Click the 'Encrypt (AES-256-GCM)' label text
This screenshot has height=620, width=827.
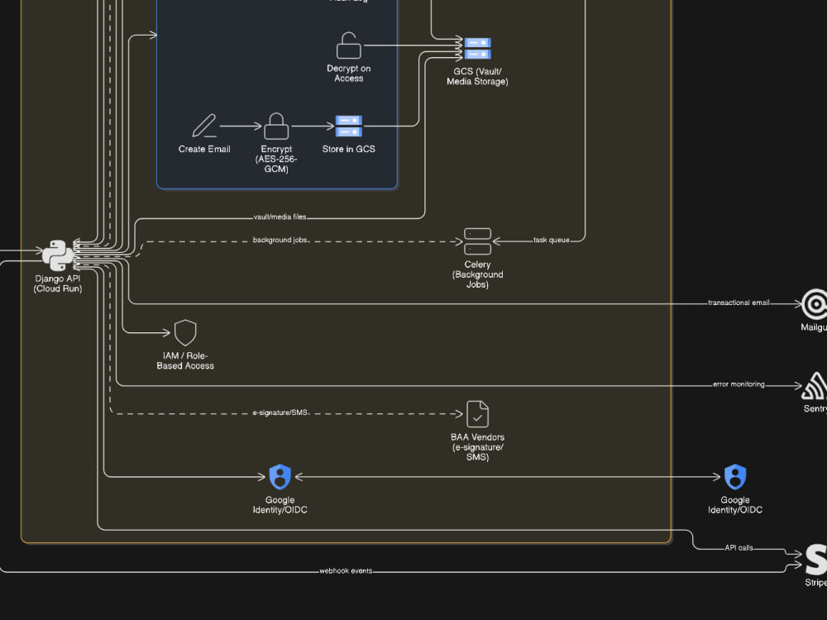tap(276, 159)
